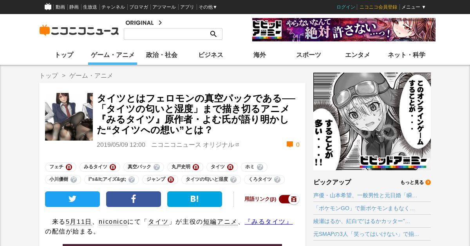Click the comment count 0
470x246 pixels.
point(298,145)
